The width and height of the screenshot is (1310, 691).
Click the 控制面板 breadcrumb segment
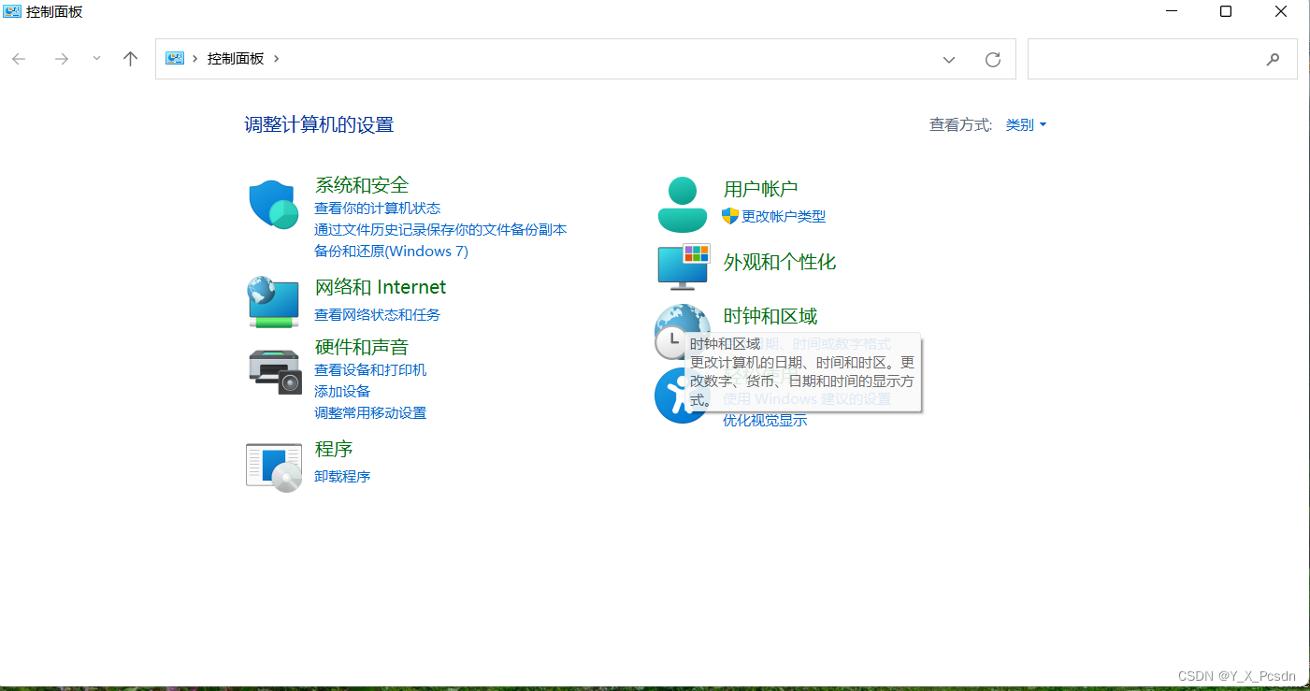point(236,58)
